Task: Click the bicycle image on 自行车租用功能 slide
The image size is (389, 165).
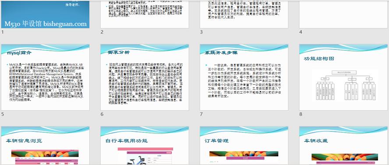Action: coord(136,160)
